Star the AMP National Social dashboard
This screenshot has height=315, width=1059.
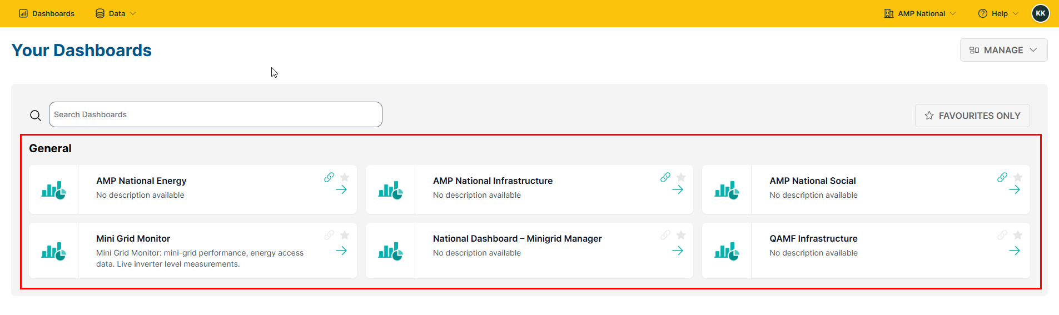(1018, 177)
